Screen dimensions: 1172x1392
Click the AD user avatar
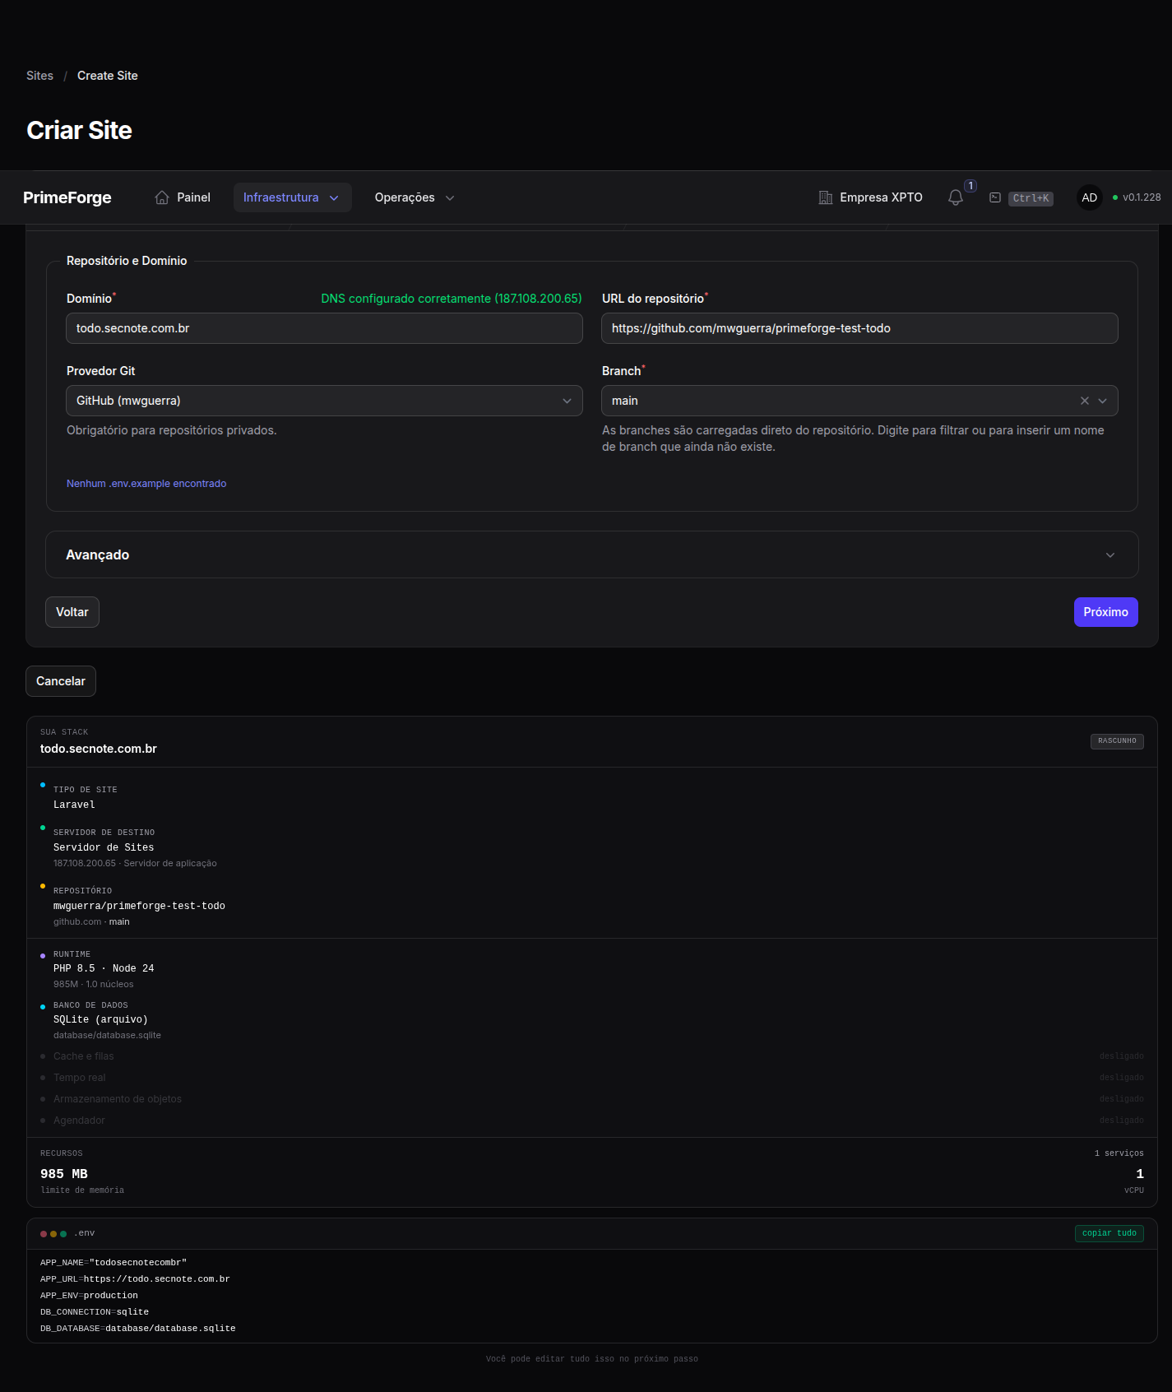pos(1090,197)
